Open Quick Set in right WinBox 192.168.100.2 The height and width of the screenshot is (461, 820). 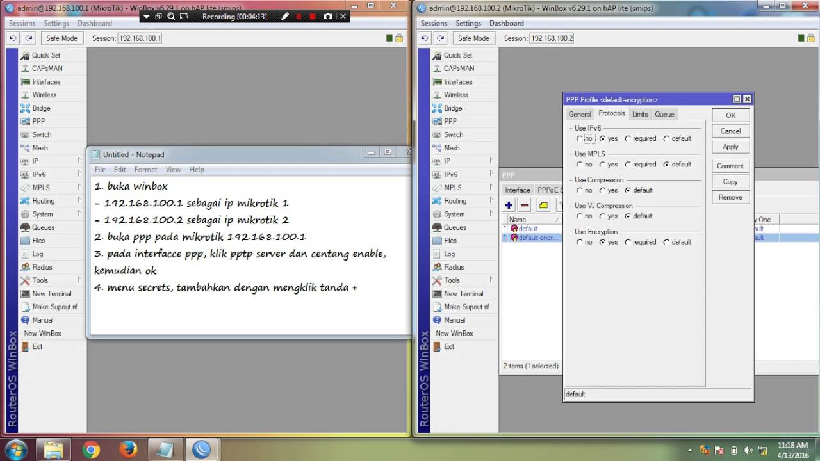coord(458,55)
